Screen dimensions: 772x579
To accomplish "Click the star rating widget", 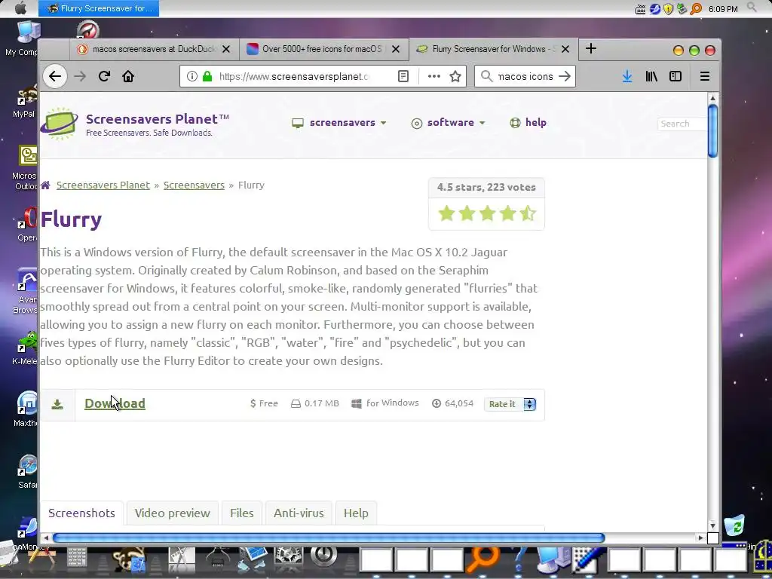I will pyautogui.click(x=486, y=213).
